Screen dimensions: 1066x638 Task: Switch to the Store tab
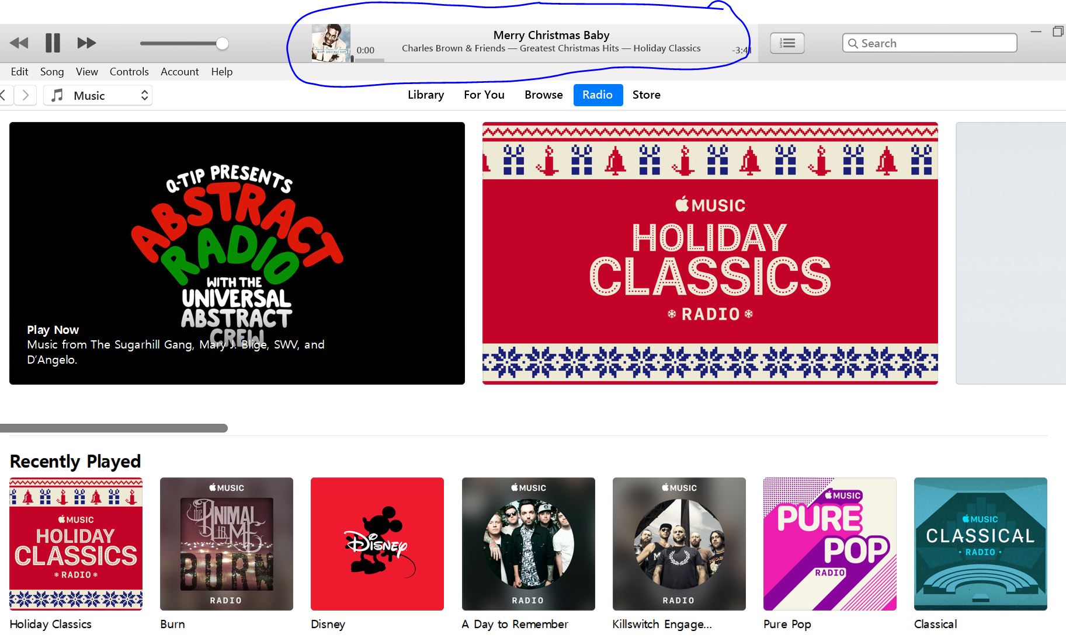[646, 95]
